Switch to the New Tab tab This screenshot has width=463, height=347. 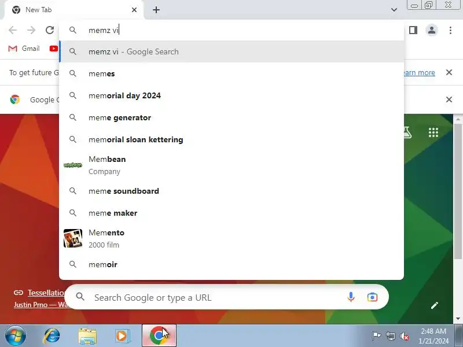click(73, 10)
